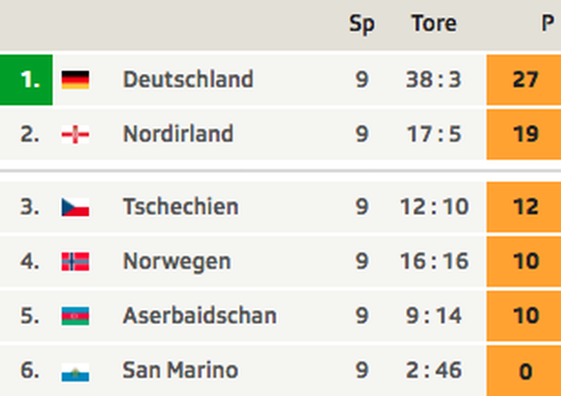Open the San Marino team entry
Viewport: 561px width, 396px height.
point(180,370)
